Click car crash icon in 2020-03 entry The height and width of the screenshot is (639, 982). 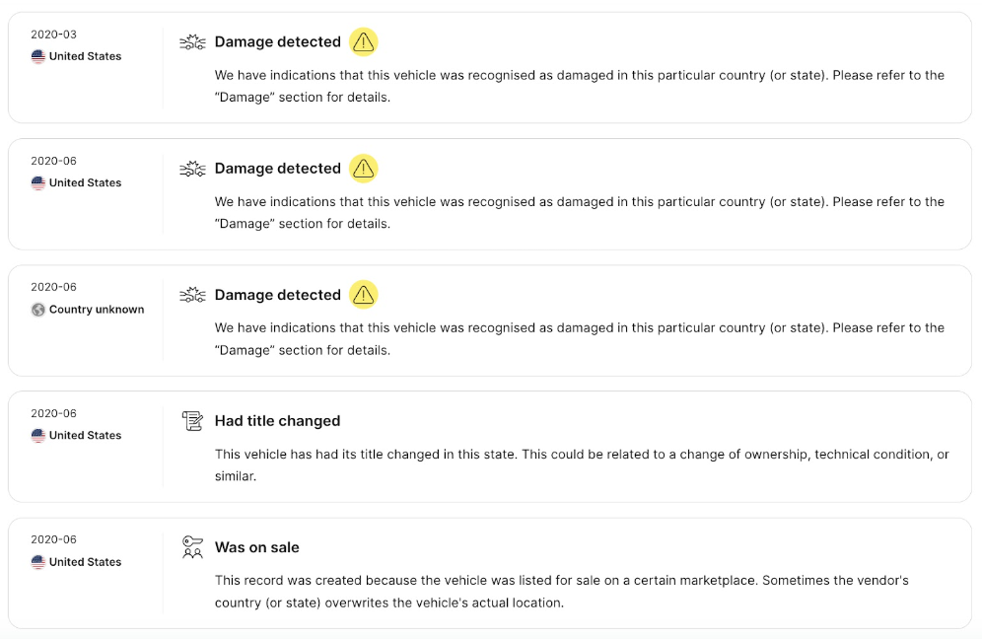pos(192,42)
